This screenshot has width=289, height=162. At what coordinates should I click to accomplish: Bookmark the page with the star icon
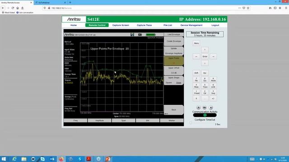click(x=248, y=8)
